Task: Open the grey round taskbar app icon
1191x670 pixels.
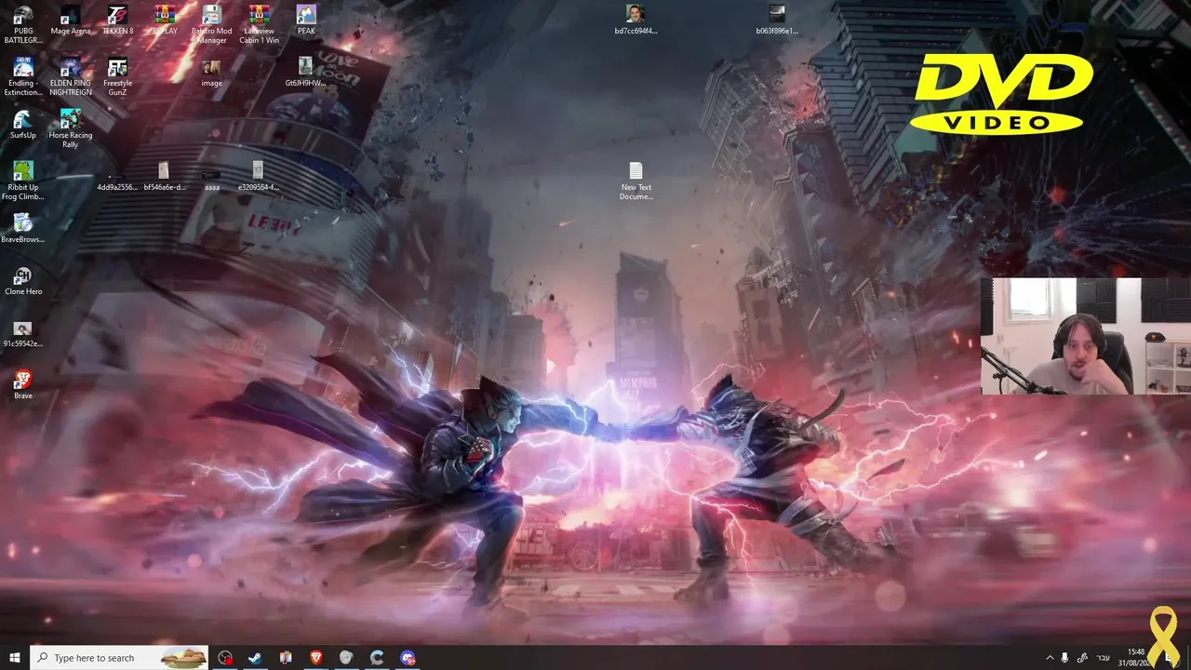Action: click(x=346, y=658)
